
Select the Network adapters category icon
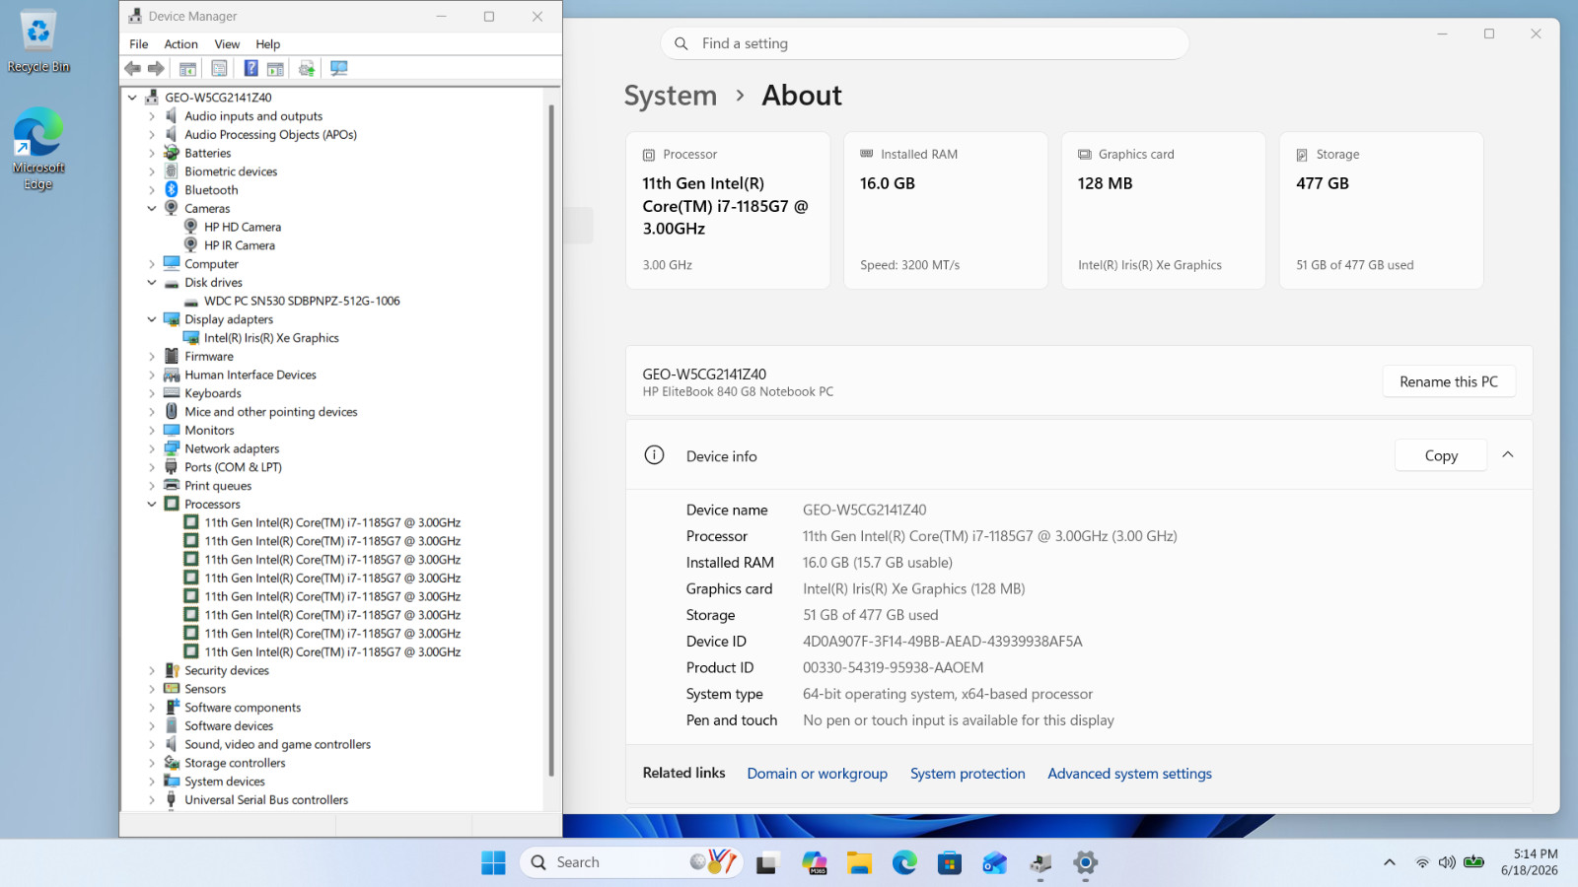pos(172,448)
